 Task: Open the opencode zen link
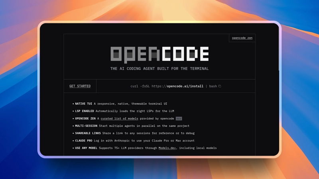point(242,38)
